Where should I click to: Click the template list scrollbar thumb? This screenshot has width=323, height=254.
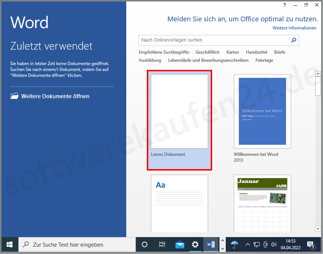[318, 86]
